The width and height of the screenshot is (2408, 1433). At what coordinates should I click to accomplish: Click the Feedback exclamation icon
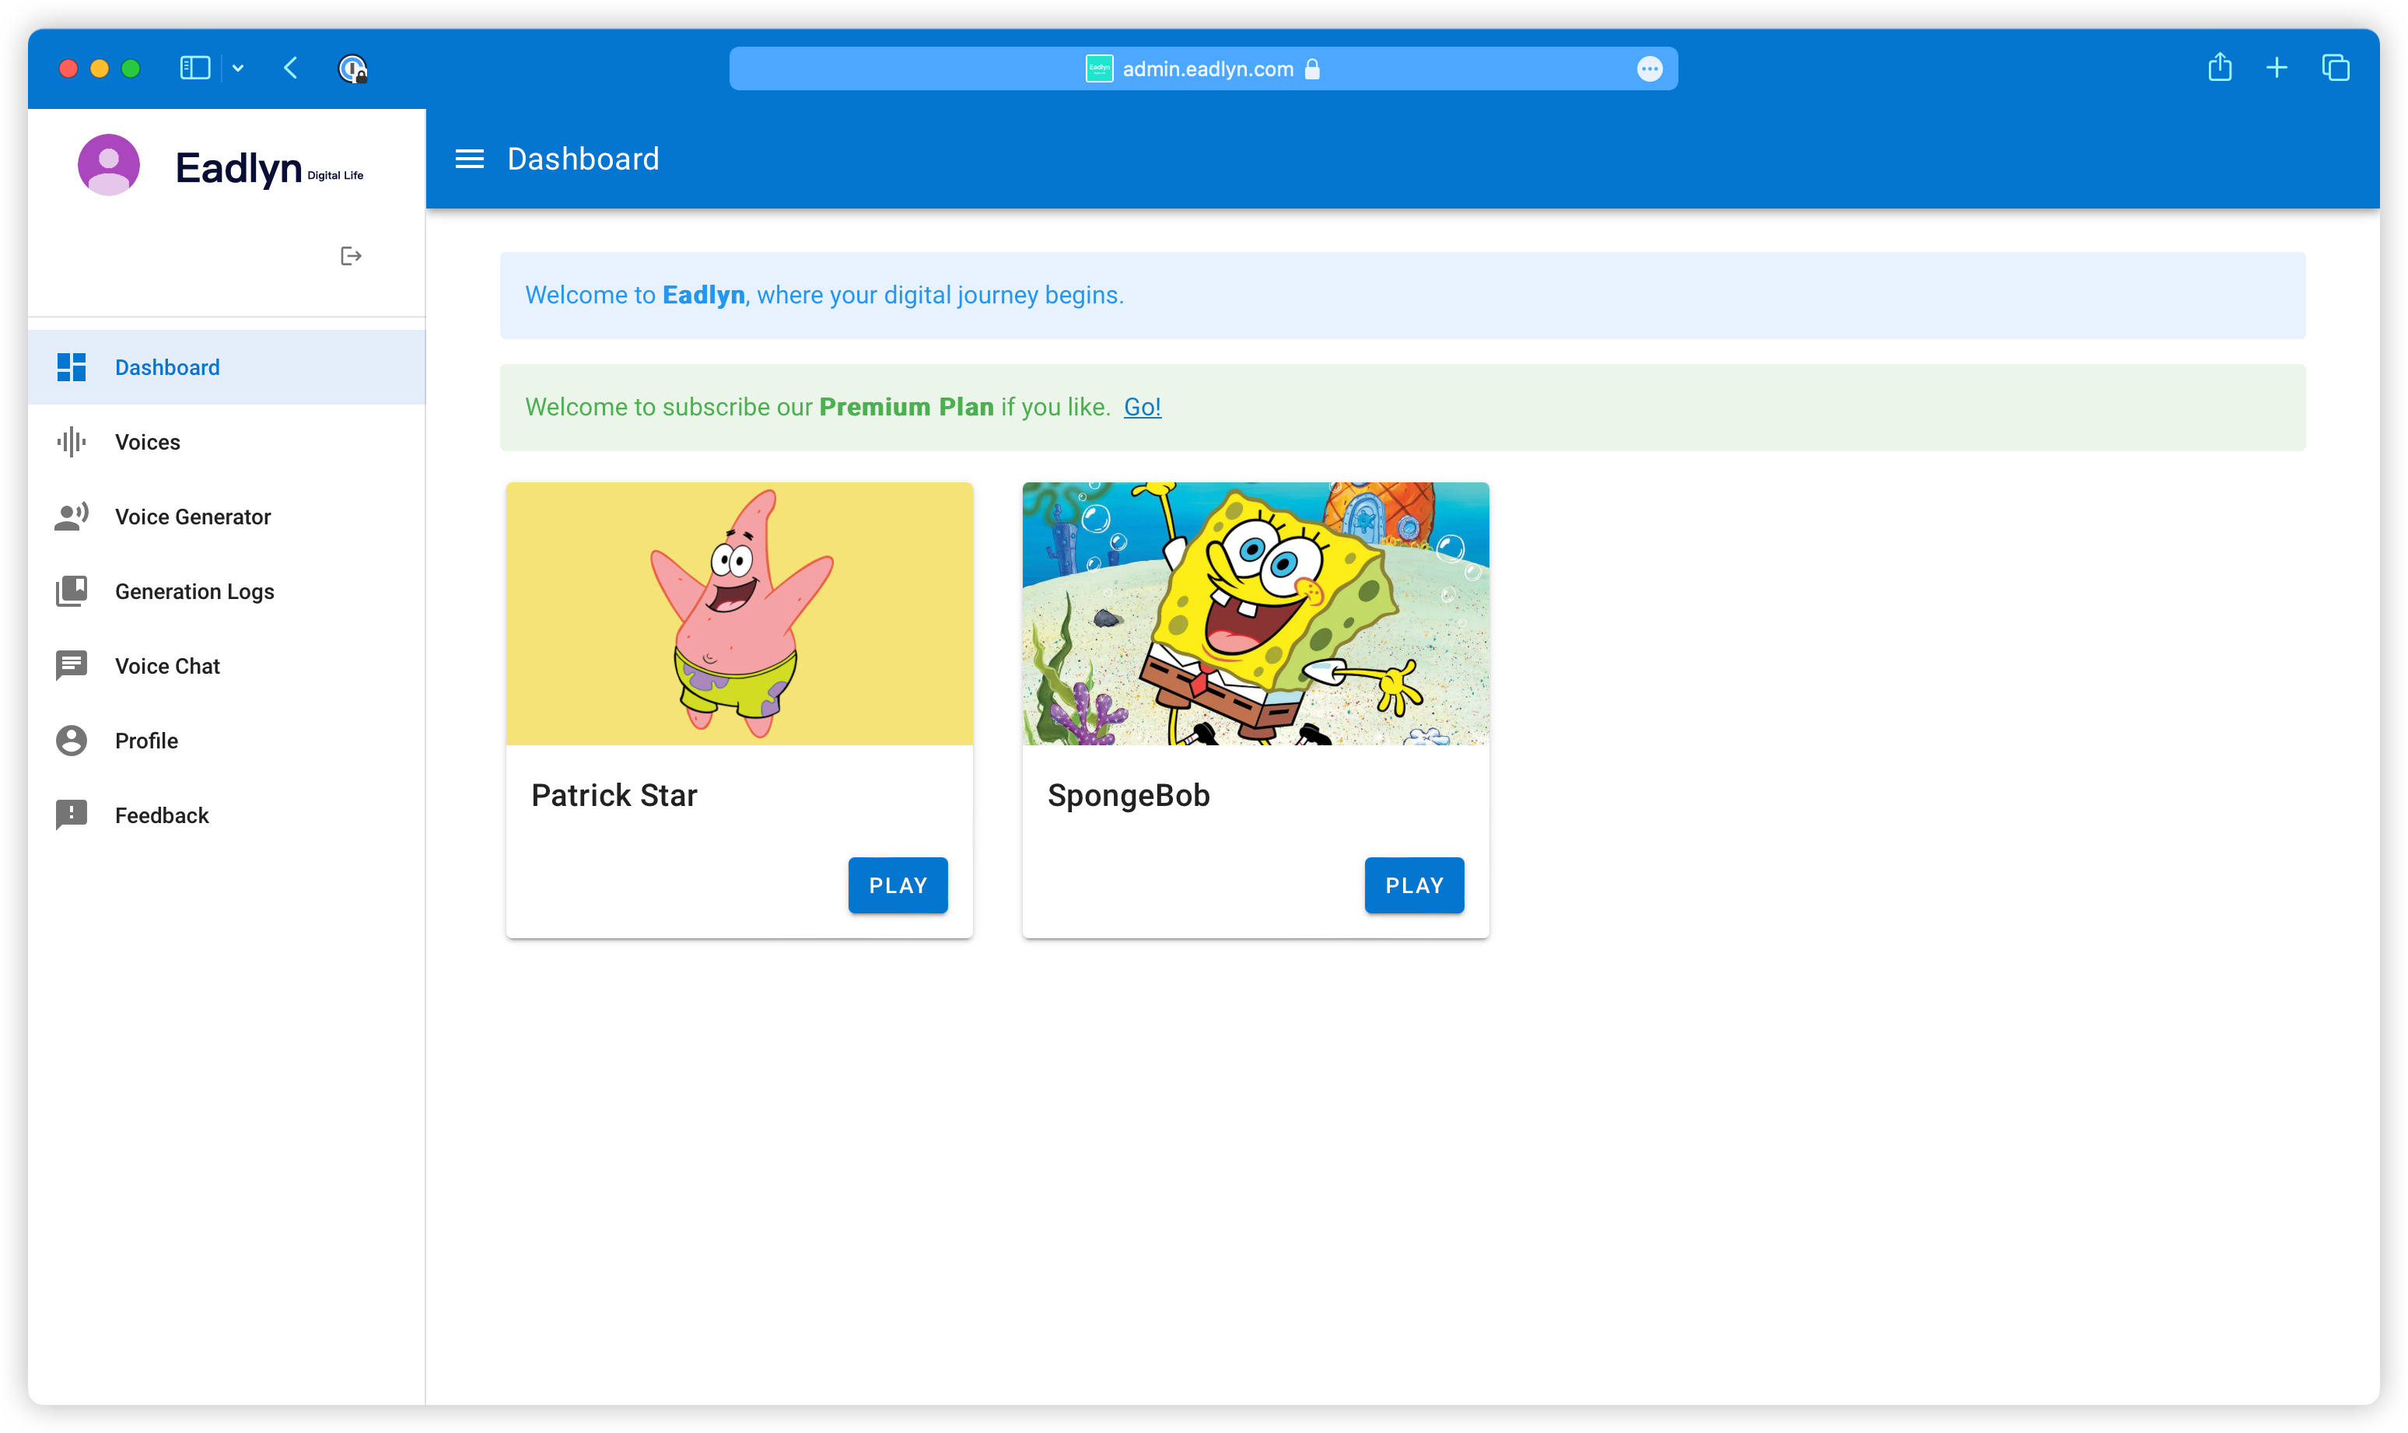coord(72,815)
